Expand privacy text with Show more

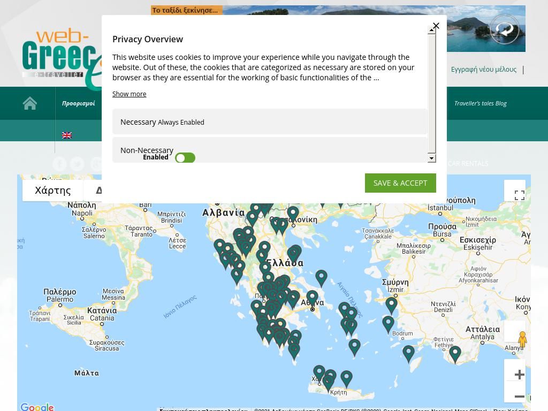click(130, 94)
